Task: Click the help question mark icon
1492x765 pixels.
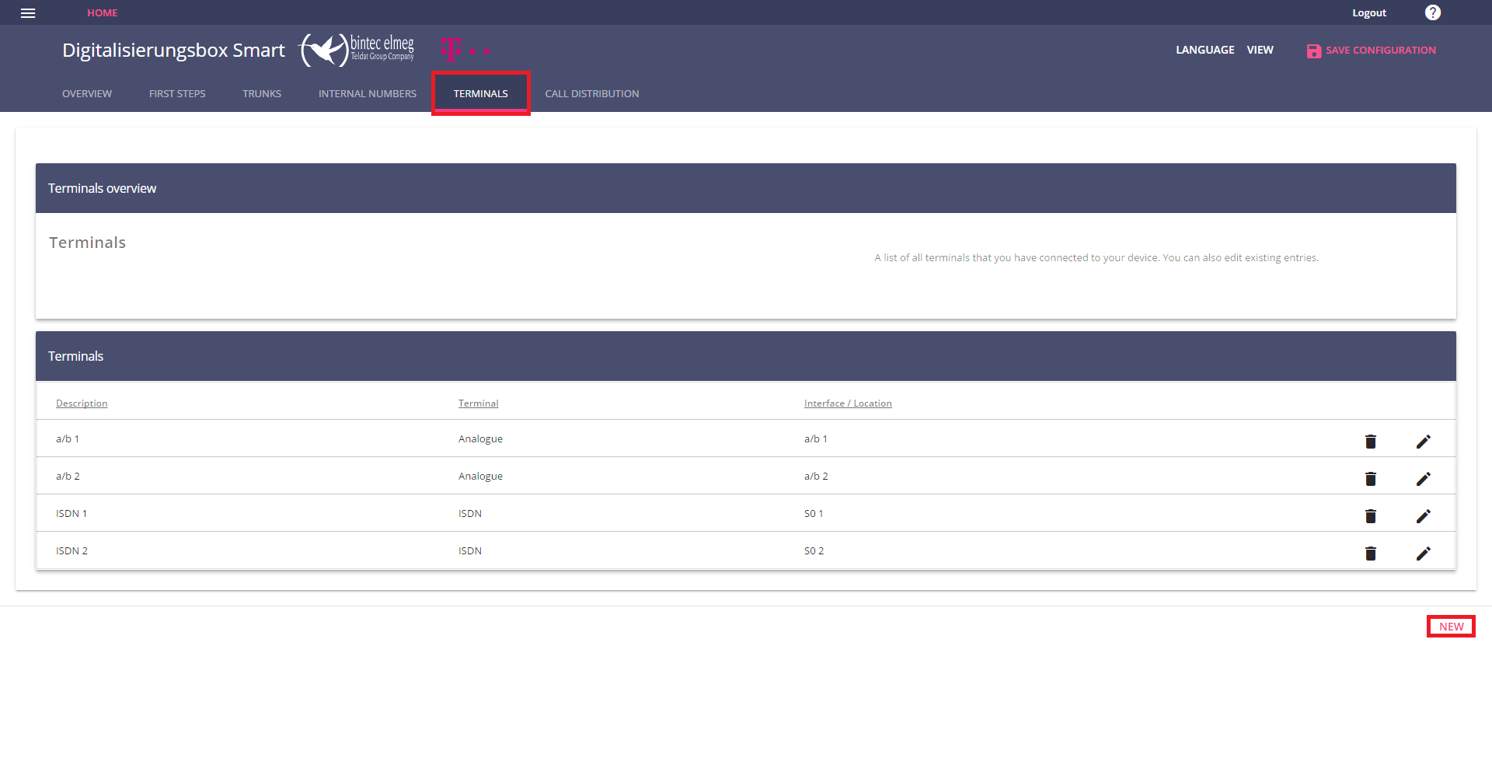Action: tap(1432, 12)
